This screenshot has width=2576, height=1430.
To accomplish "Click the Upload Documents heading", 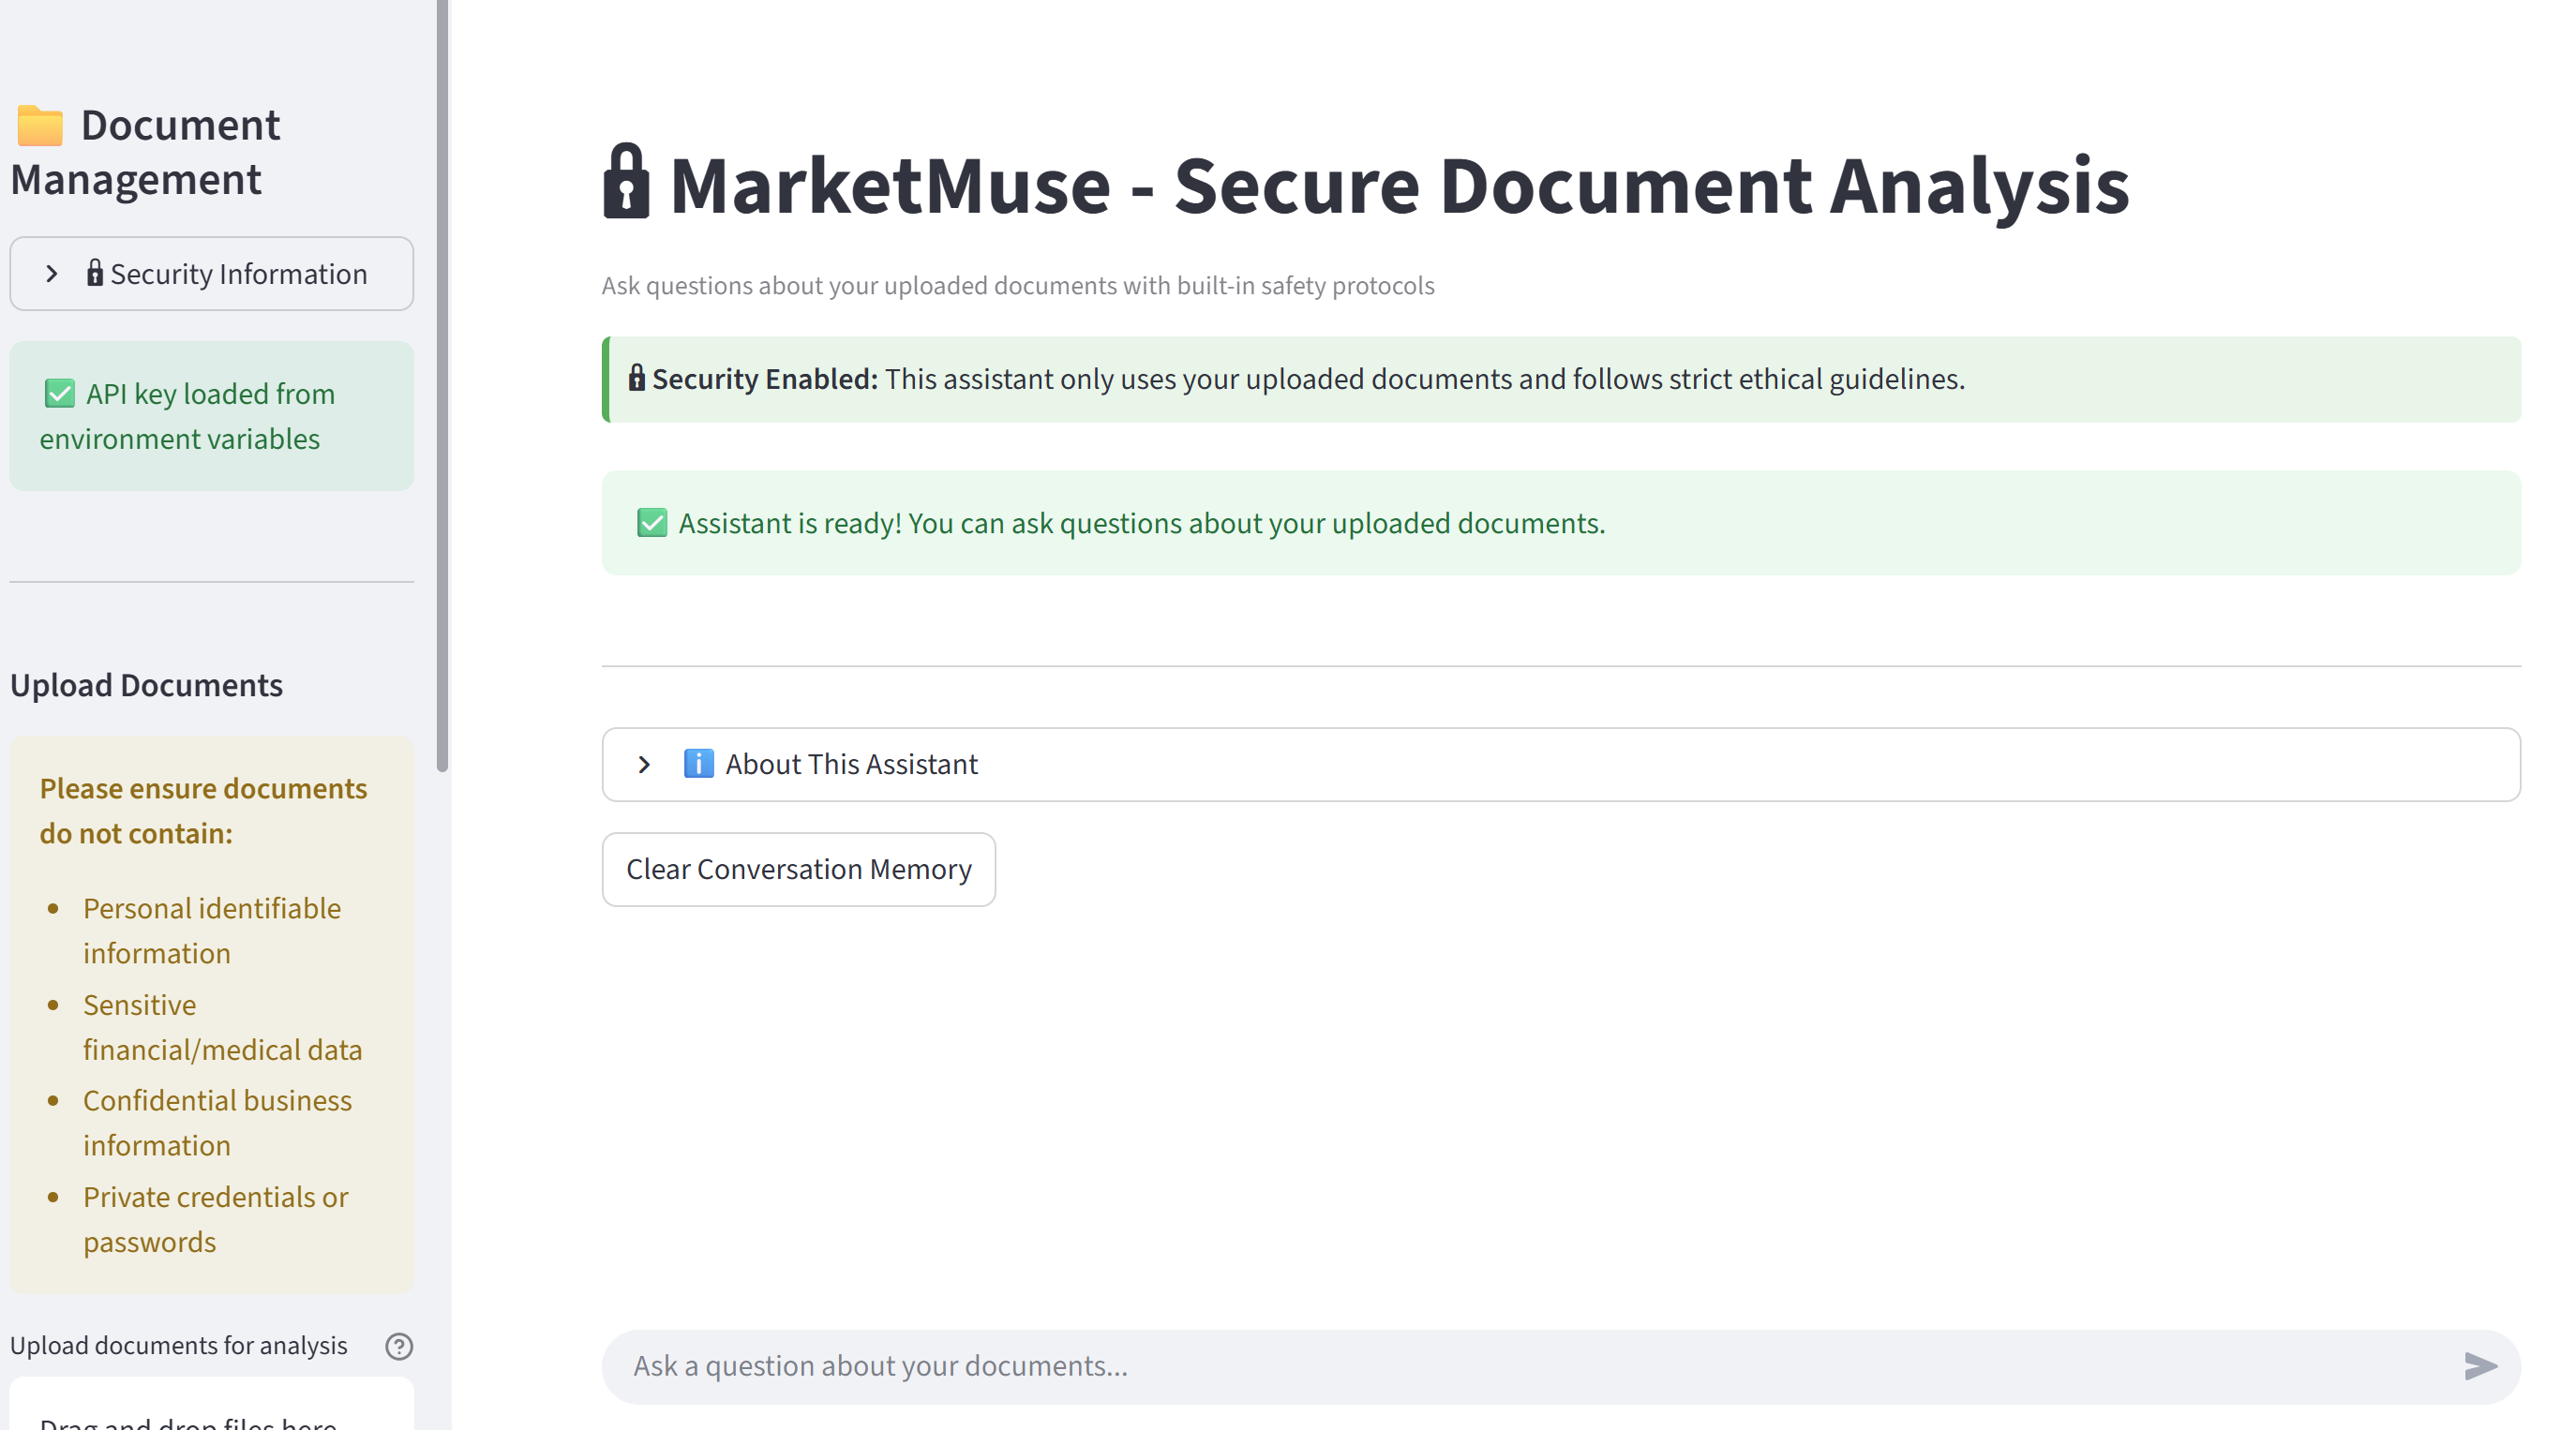I will point(146,685).
